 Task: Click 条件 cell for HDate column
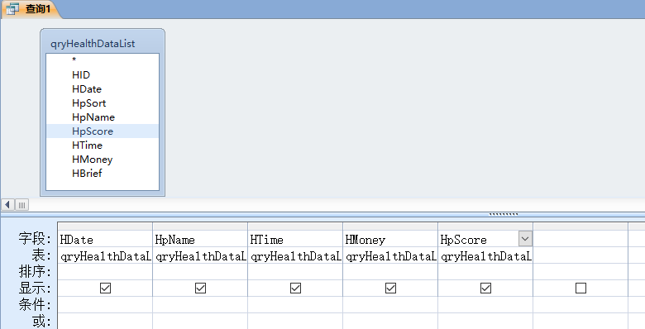tap(105, 305)
